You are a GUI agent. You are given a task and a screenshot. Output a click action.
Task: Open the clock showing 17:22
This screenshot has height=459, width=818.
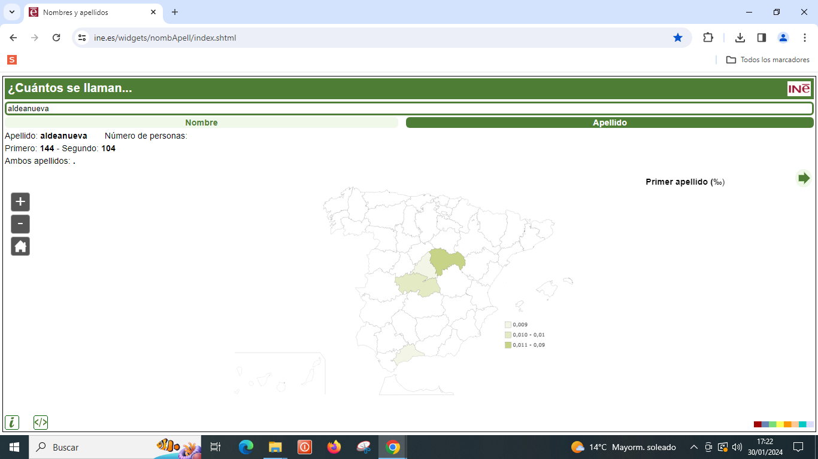(x=765, y=447)
